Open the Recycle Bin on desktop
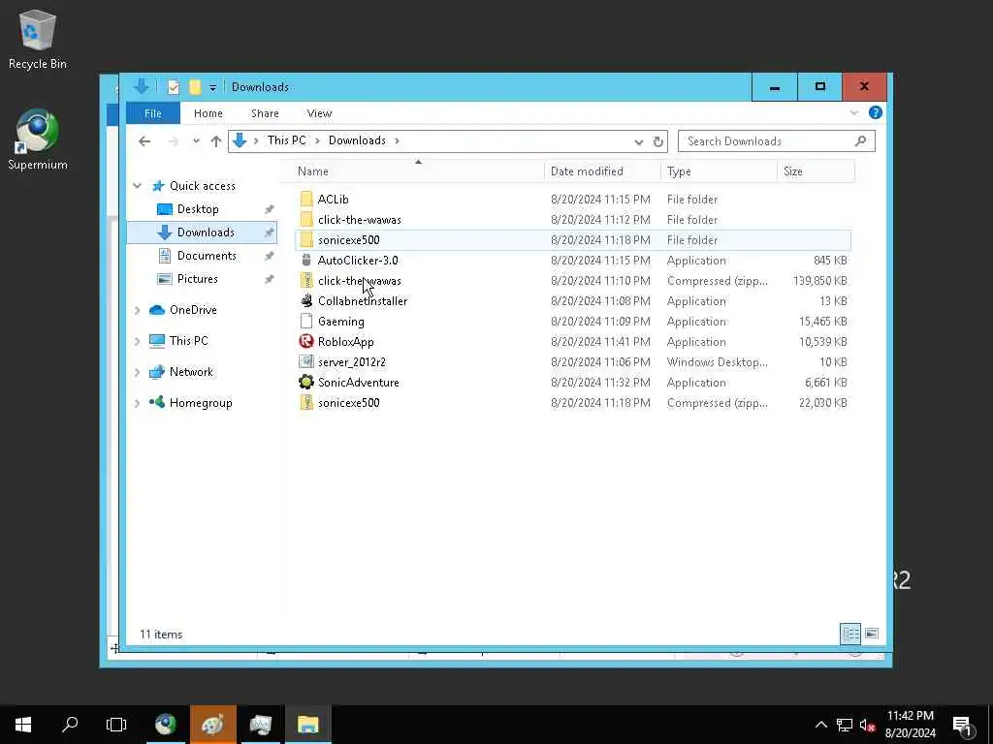The width and height of the screenshot is (993, 744). tap(38, 40)
